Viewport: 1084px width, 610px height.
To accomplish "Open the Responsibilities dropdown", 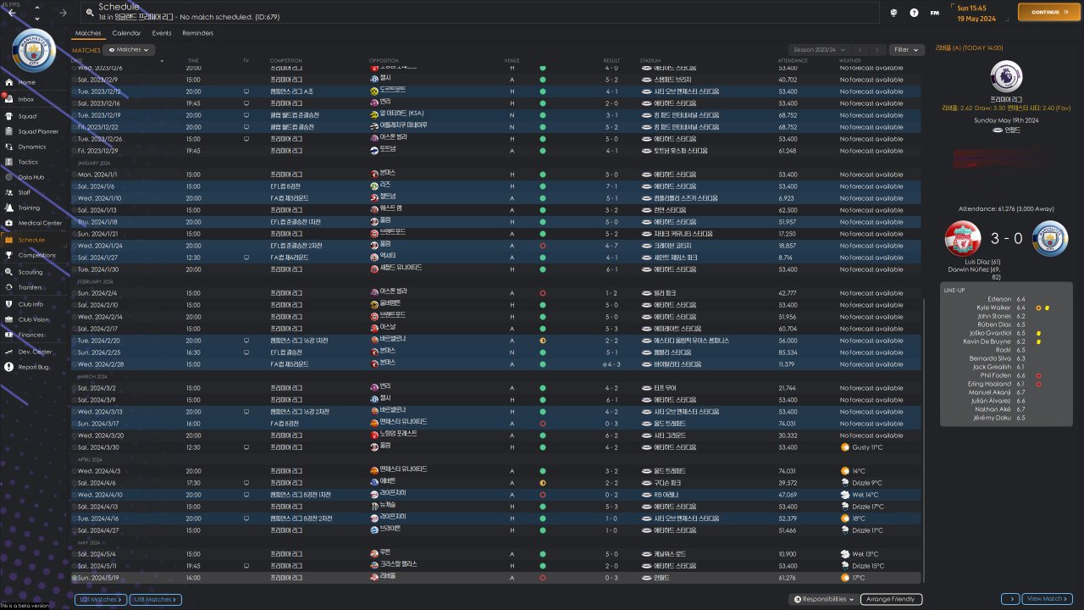I will coord(823,599).
